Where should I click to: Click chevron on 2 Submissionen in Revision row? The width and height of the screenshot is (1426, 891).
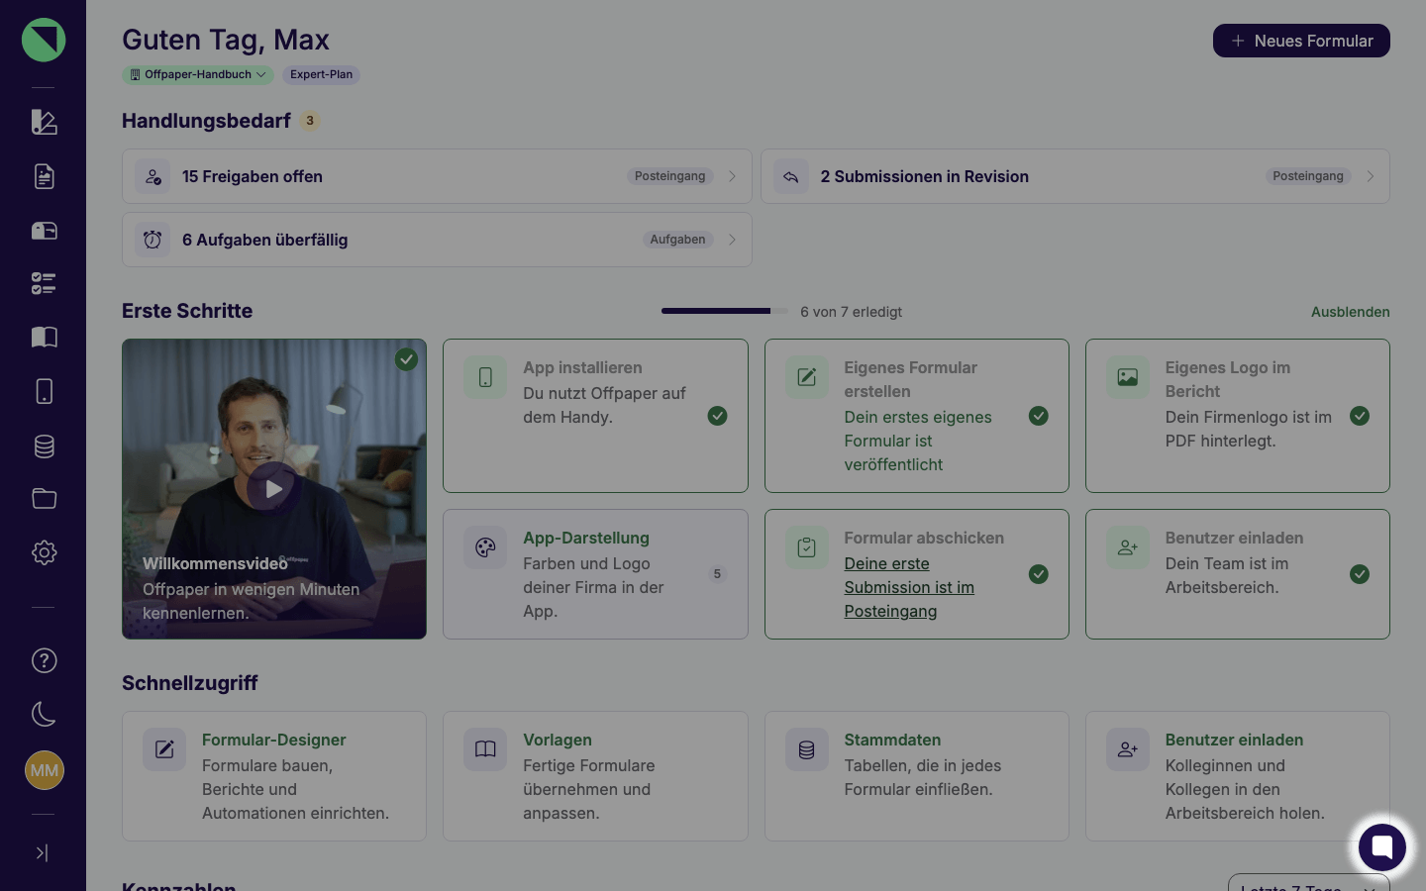point(1371,176)
